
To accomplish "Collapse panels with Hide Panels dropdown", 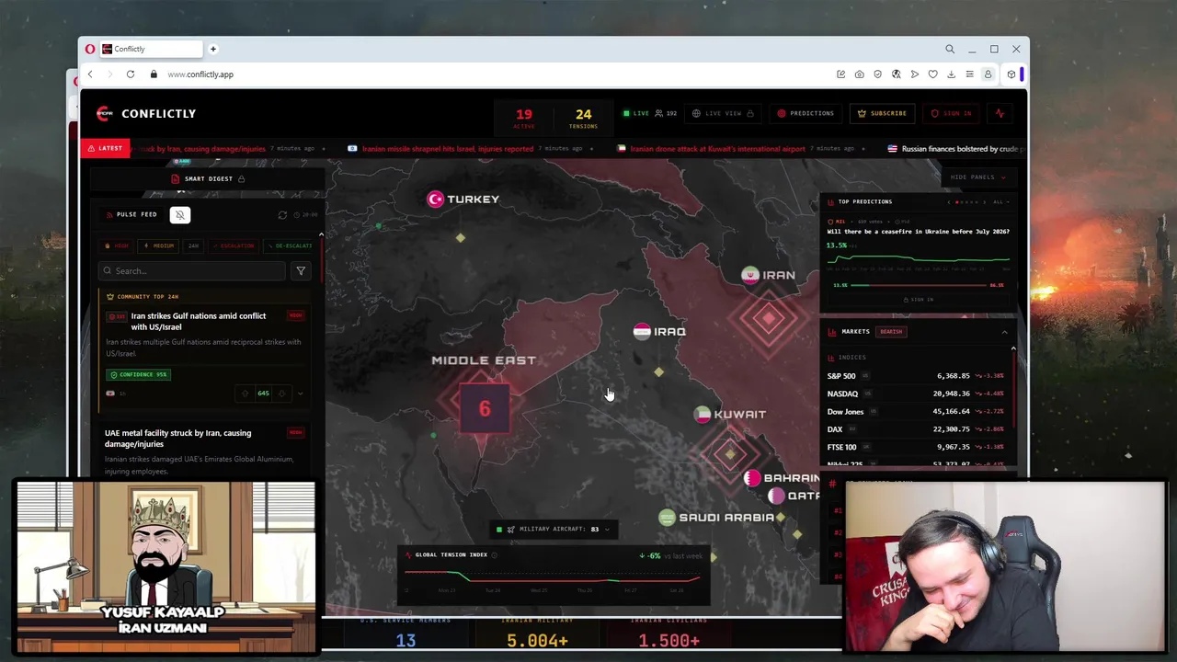I will 978,177.
